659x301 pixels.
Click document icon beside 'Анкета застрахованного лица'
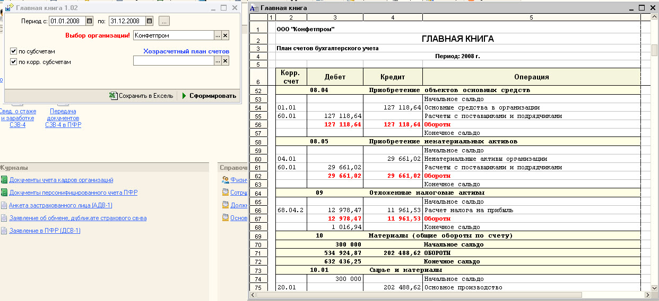coord(4,205)
